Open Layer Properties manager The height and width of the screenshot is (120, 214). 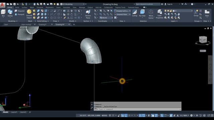(x=159, y=14)
